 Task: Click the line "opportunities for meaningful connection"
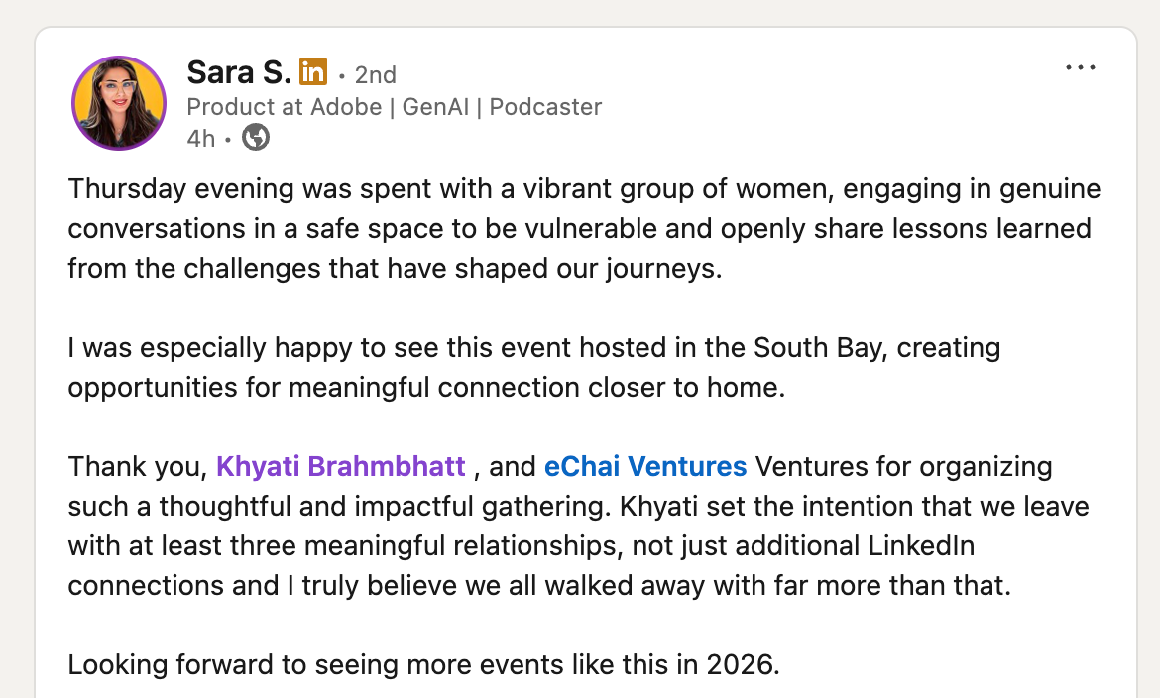tap(425, 388)
